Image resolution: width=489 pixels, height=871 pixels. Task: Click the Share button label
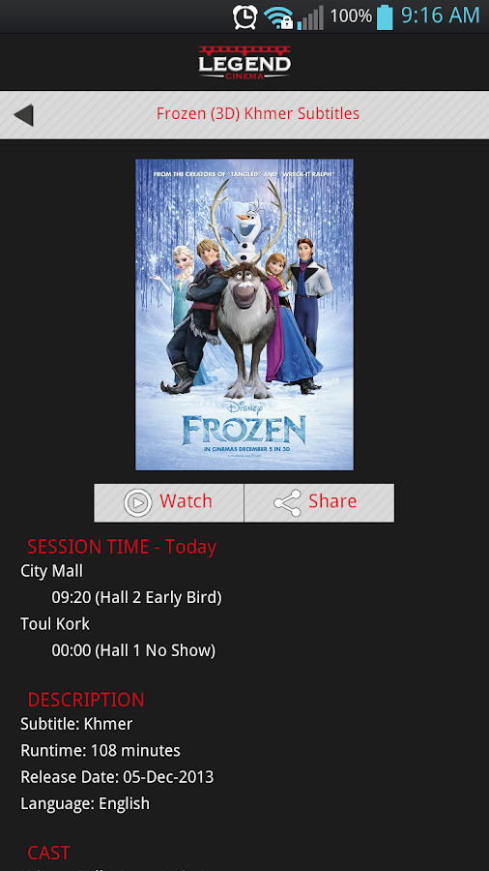[x=332, y=501]
